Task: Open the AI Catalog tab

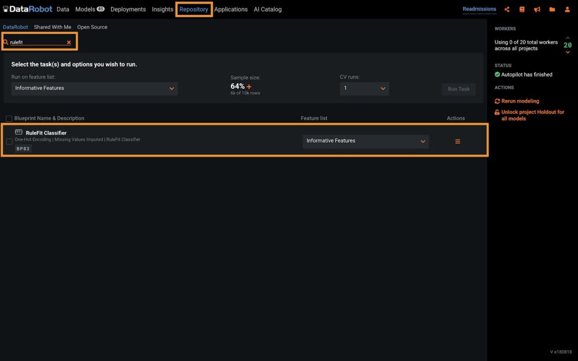Action: tap(268, 9)
